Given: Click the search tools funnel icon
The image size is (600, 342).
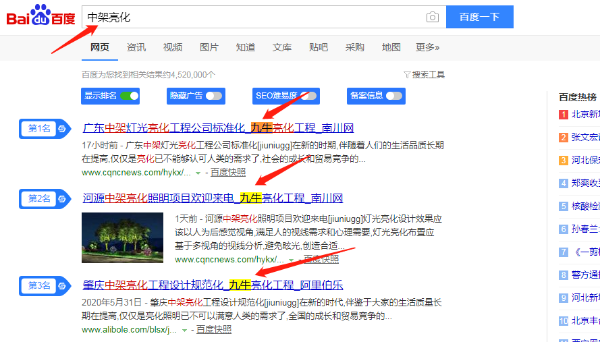Looking at the screenshot, I should (407, 75).
